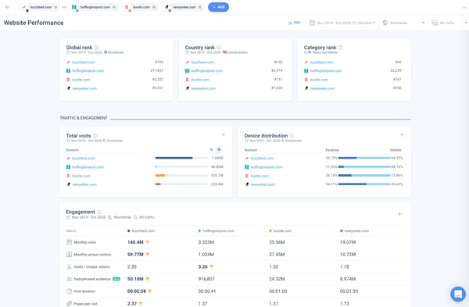Image resolution: width=469 pixels, height=307 pixels.
Task: Open huffingtonpost.com link in Global rank card
Action: [88, 71]
